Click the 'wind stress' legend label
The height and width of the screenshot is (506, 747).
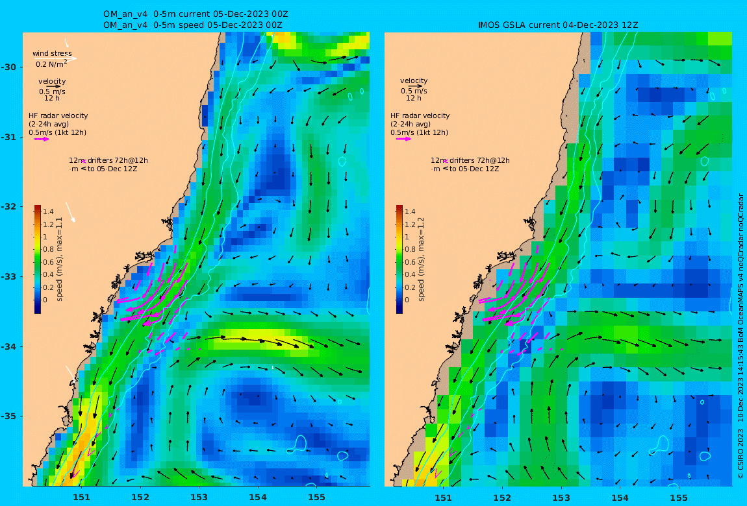(x=53, y=53)
